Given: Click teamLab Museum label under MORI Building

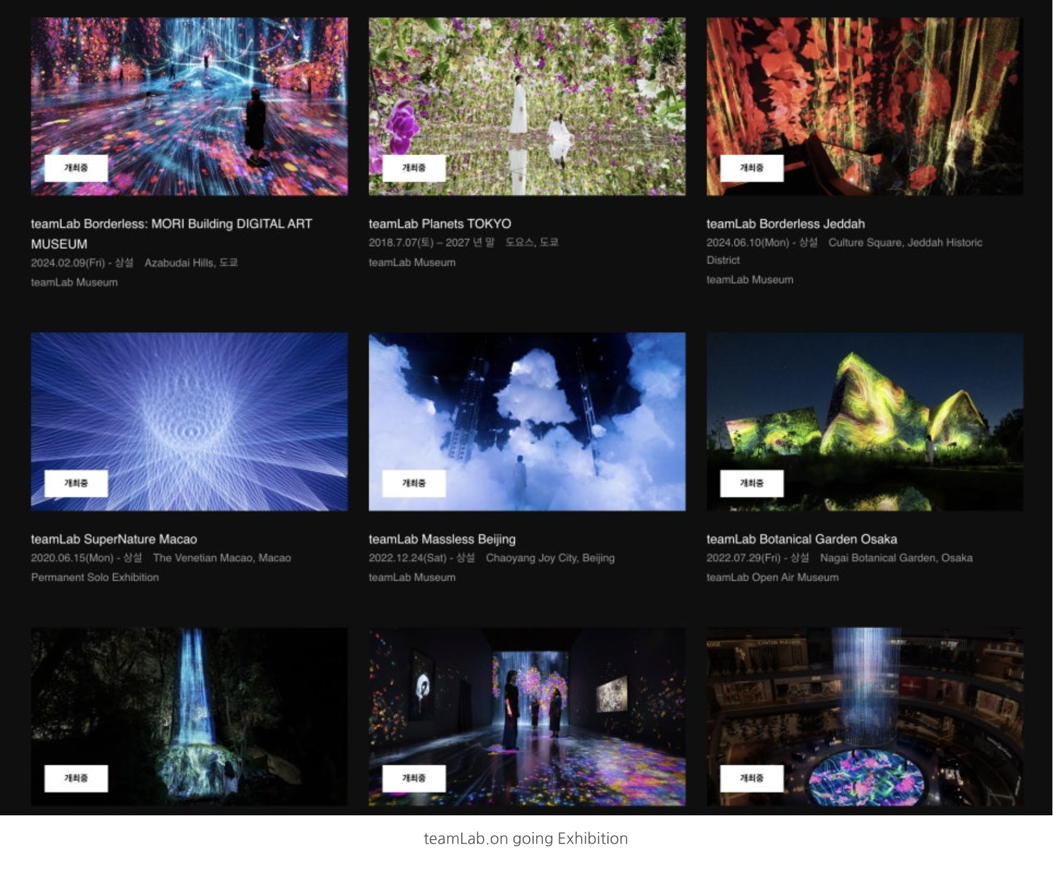Looking at the screenshot, I should coord(74,282).
